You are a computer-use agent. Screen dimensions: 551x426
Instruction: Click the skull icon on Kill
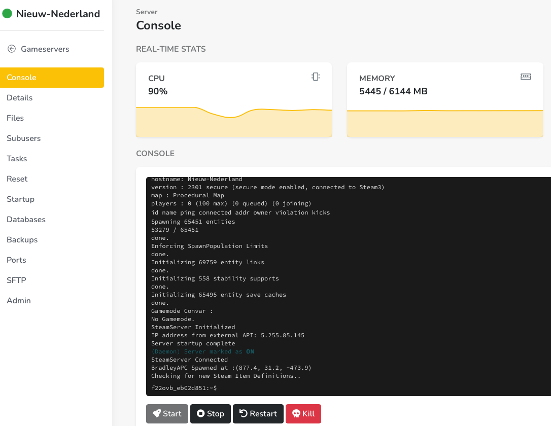(x=296, y=414)
